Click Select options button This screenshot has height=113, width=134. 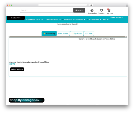coord(17,69)
